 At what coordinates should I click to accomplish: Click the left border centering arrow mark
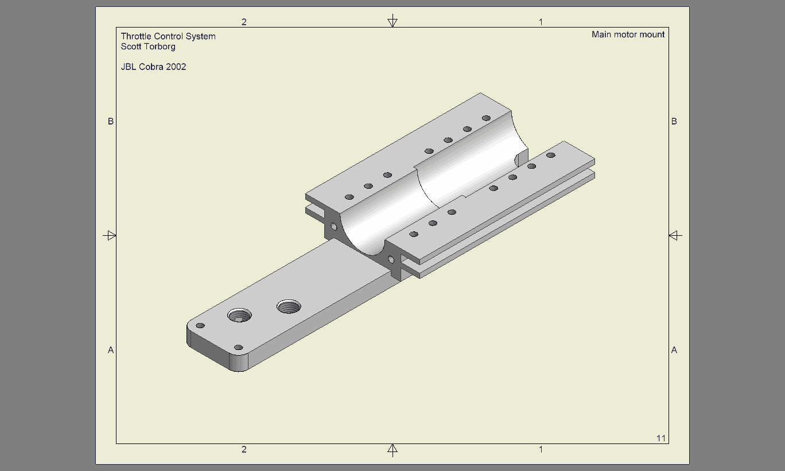pos(110,235)
